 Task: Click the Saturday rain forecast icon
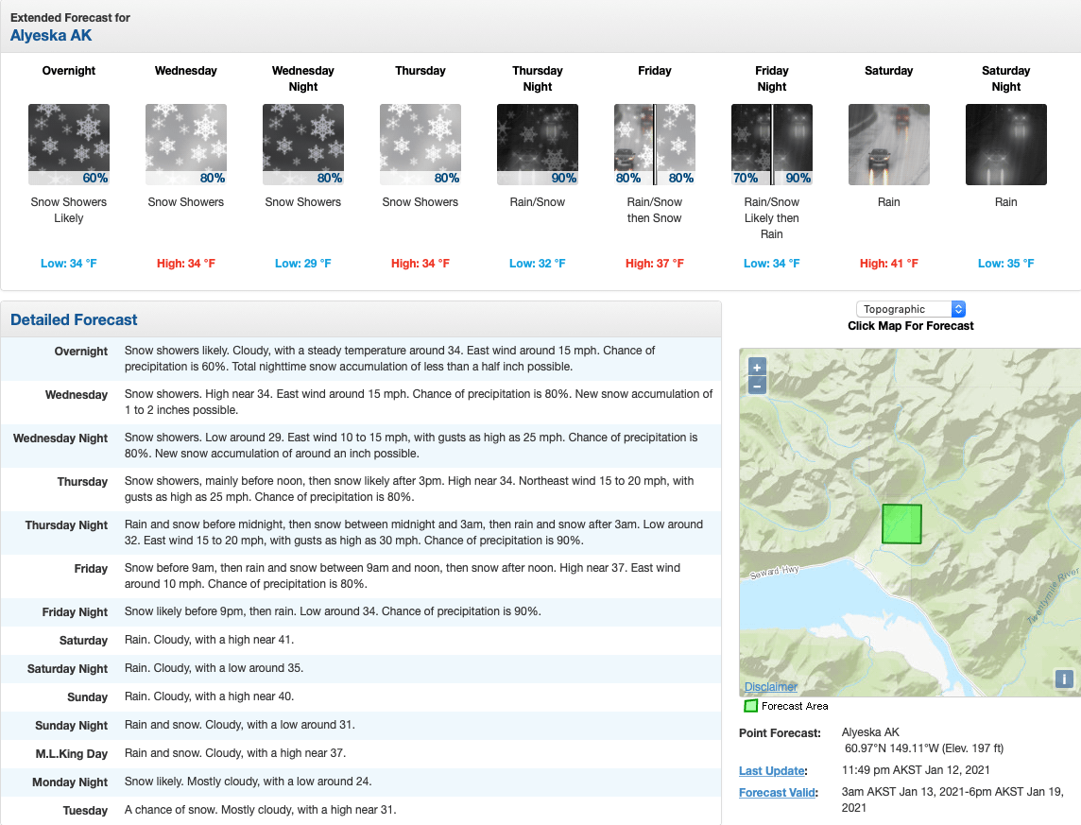889,145
